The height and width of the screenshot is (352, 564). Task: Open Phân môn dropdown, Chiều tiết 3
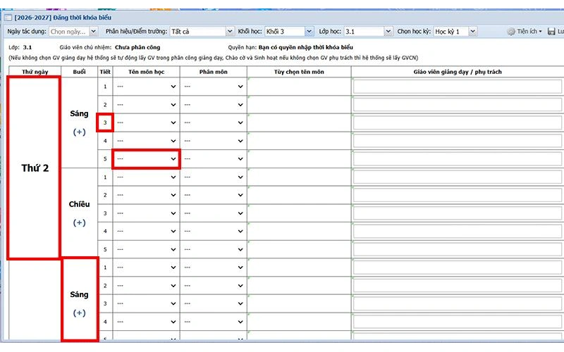point(214,213)
